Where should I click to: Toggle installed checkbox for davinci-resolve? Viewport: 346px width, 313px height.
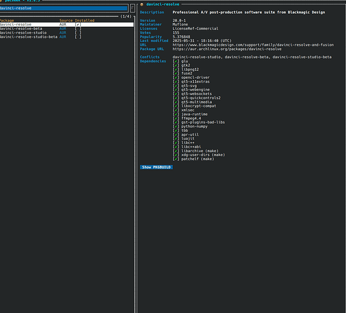[x=78, y=24]
